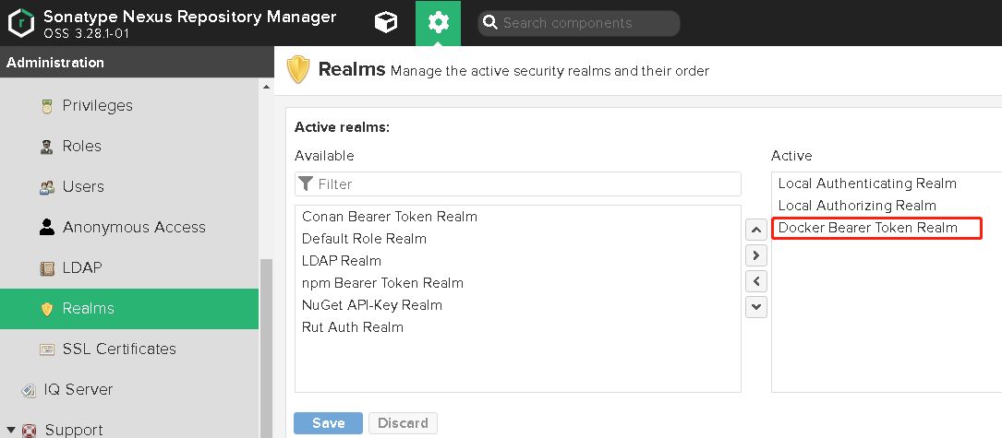Click the Roles icon in sidebar
This screenshot has width=1002, height=438.
tap(46, 147)
